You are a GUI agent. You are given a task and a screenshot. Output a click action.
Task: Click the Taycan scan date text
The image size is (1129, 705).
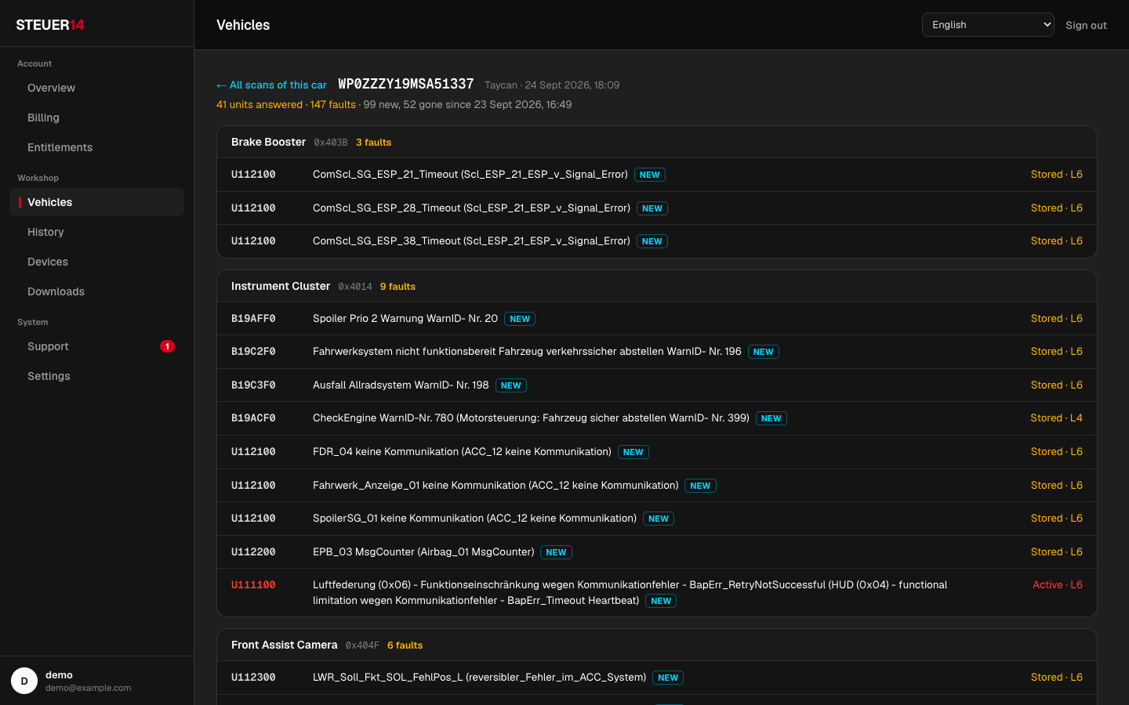click(x=552, y=85)
